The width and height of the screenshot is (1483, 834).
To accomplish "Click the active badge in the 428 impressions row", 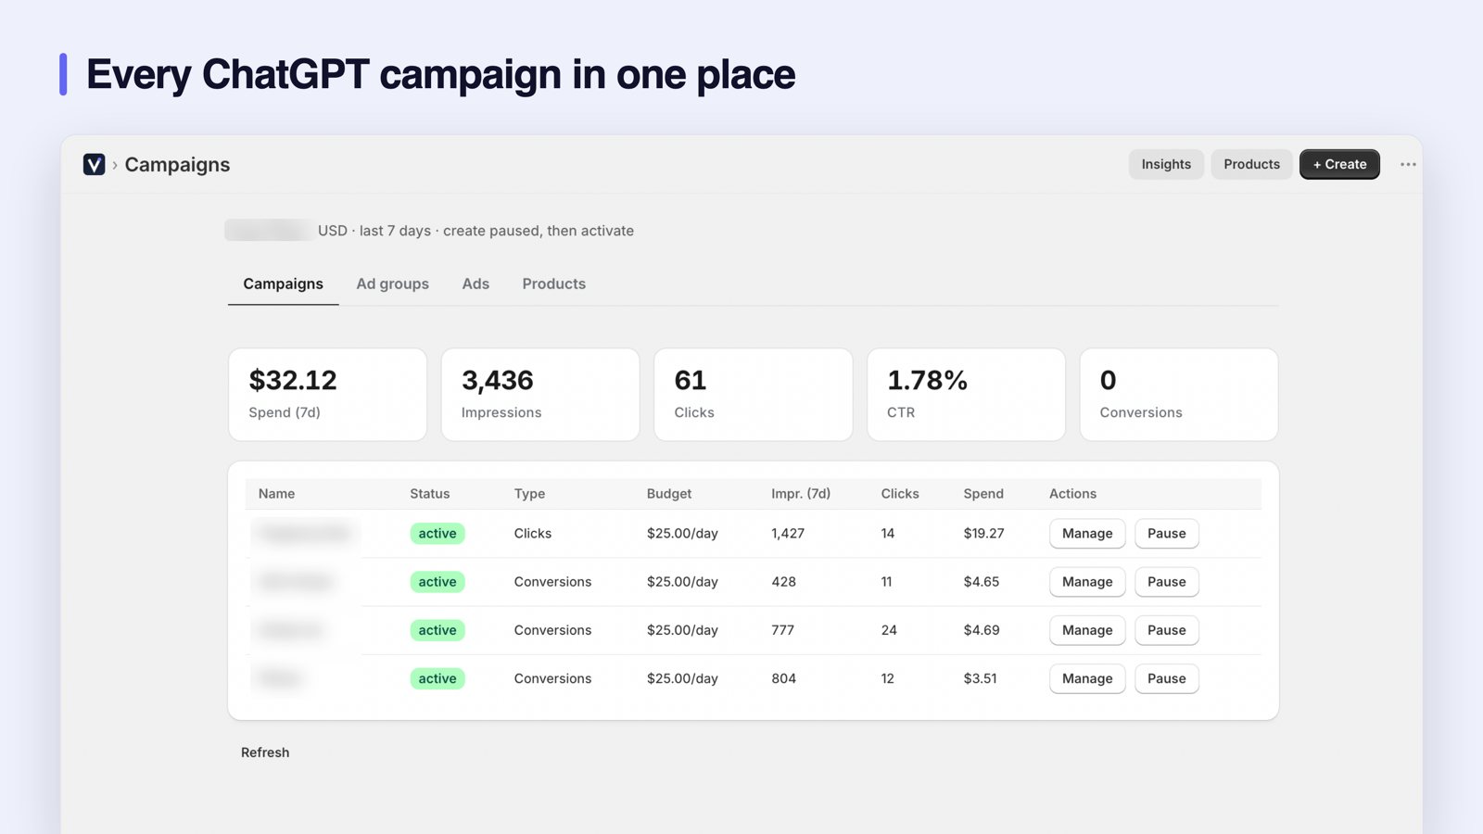I will (x=437, y=581).
